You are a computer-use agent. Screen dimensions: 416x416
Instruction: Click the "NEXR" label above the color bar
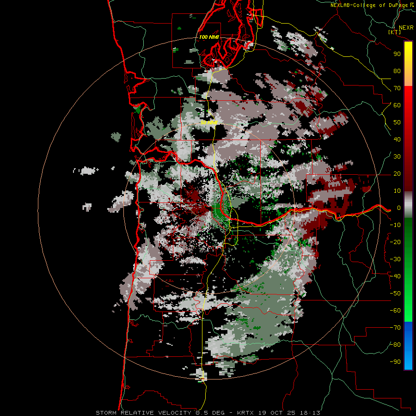click(406, 28)
